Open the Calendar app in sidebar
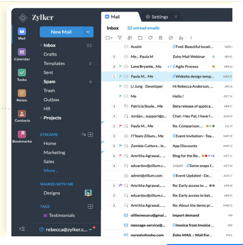Screen dimensions: 243x245 [x=22, y=52]
